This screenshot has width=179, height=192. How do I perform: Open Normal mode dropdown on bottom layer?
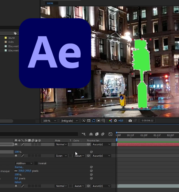pos(61,186)
